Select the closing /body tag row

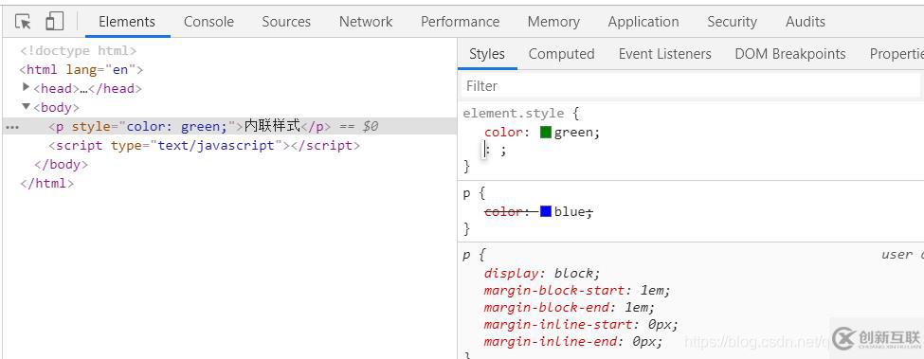[x=62, y=164]
